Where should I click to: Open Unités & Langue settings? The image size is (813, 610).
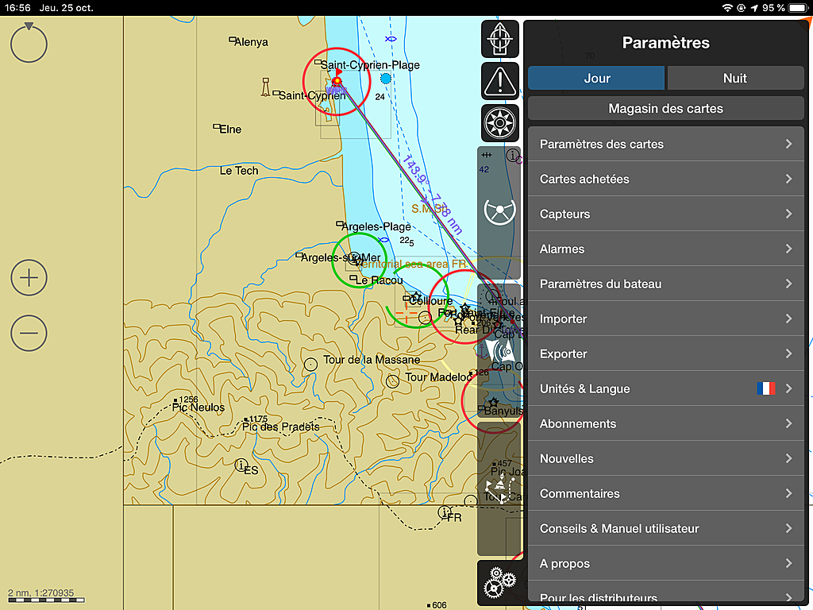(x=666, y=388)
